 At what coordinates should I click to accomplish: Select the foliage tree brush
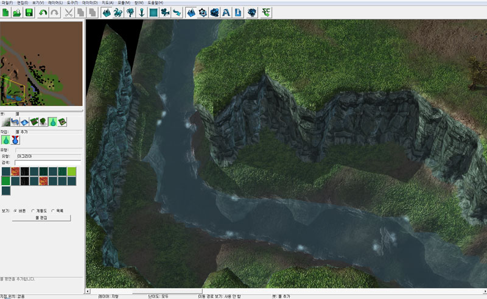(43, 122)
